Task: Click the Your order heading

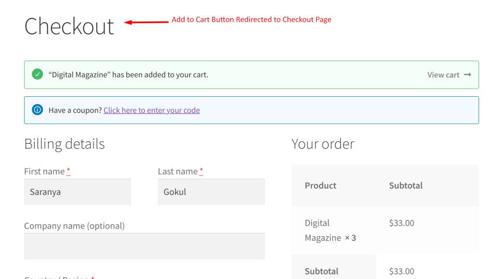Action: click(323, 143)
